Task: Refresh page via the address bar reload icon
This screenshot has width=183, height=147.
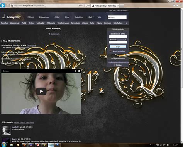Action: (86, 5)
